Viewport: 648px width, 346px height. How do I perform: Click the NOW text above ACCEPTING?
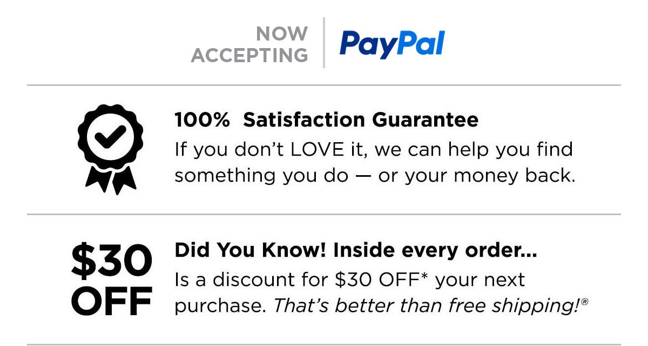pos(282,34)
